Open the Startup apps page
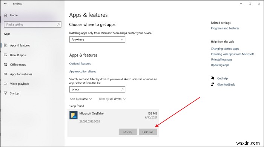This screenshot has height=147, width=264. [14, 93]
